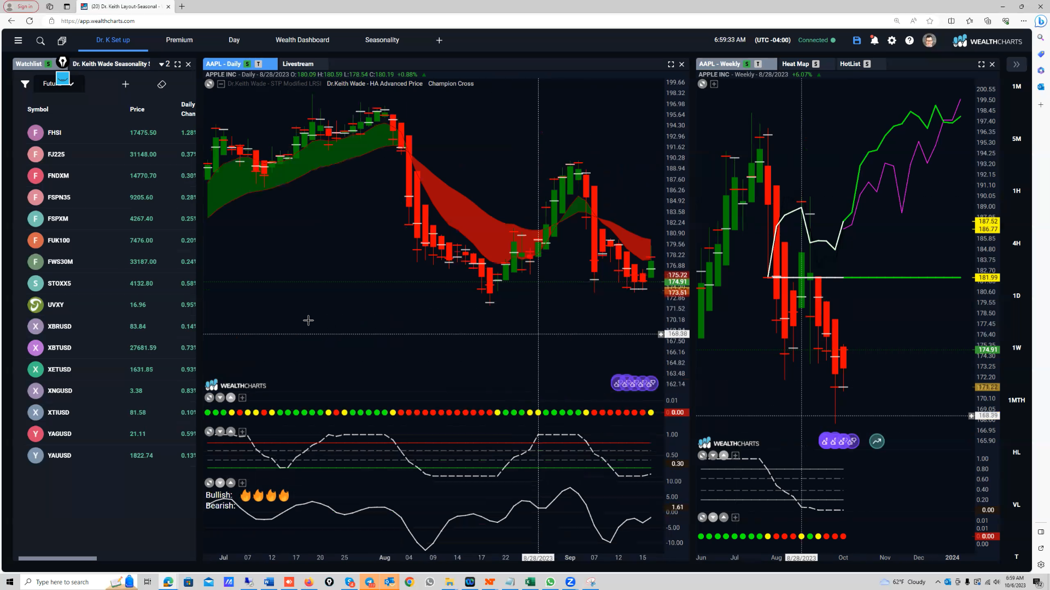Image resolution: width=1050 pixels, height=590 pixels.
Task: Maximize the watchlist panel
Action: click(x=178, y=64)
